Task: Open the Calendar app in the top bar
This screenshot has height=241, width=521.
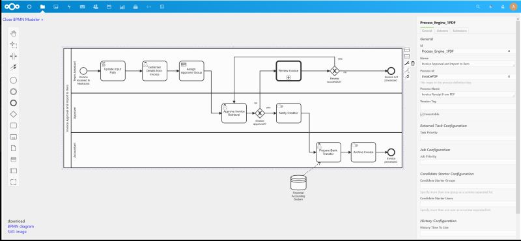Action: (109, 7)
